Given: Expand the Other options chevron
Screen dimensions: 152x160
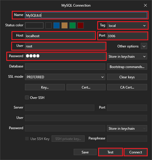Looking at the screenshot, I should (144, 46).
